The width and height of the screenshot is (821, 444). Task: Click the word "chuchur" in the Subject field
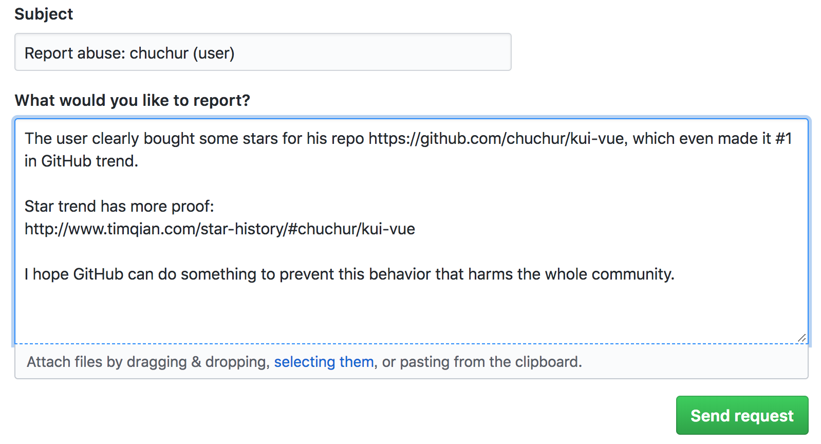(159, 53)
